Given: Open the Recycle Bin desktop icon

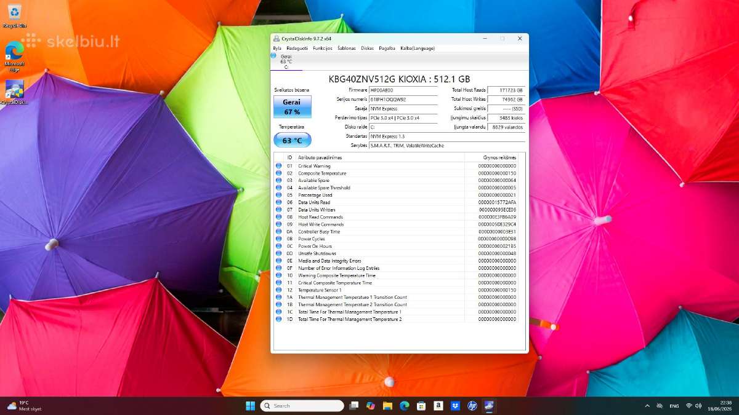Looking at the screenshot, I should pyautogui.click(x=14, y=16).
